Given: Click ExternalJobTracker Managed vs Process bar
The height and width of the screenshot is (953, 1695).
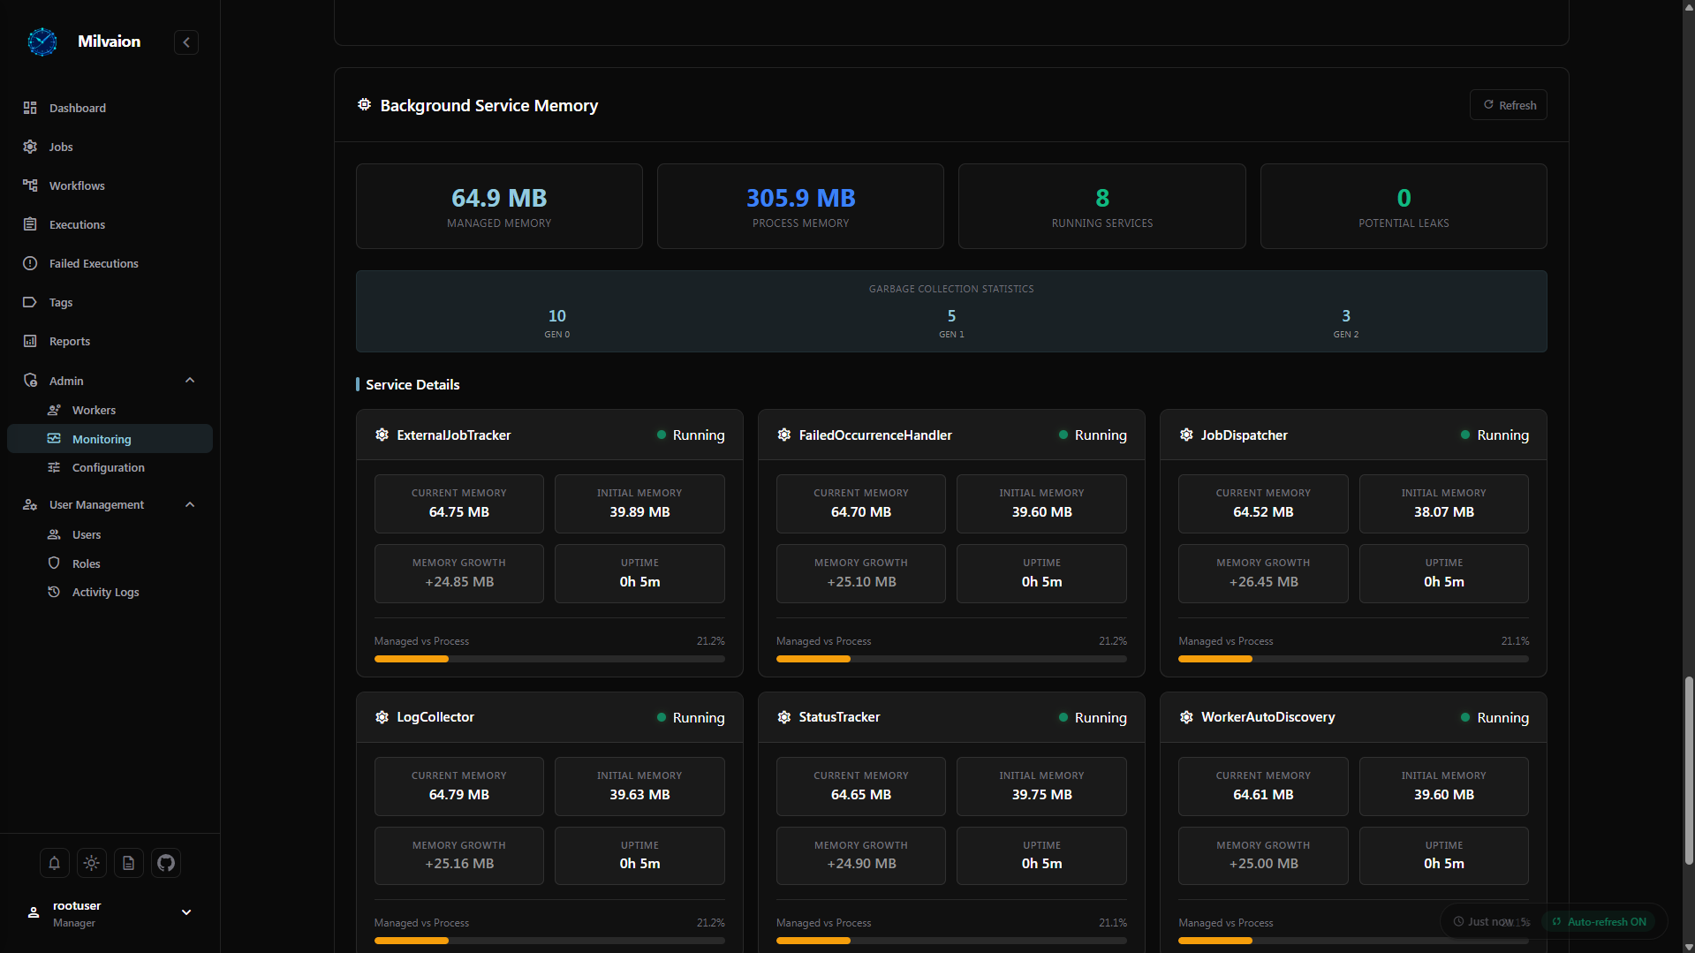Looking at the screenshot, I should click(549, 659).
